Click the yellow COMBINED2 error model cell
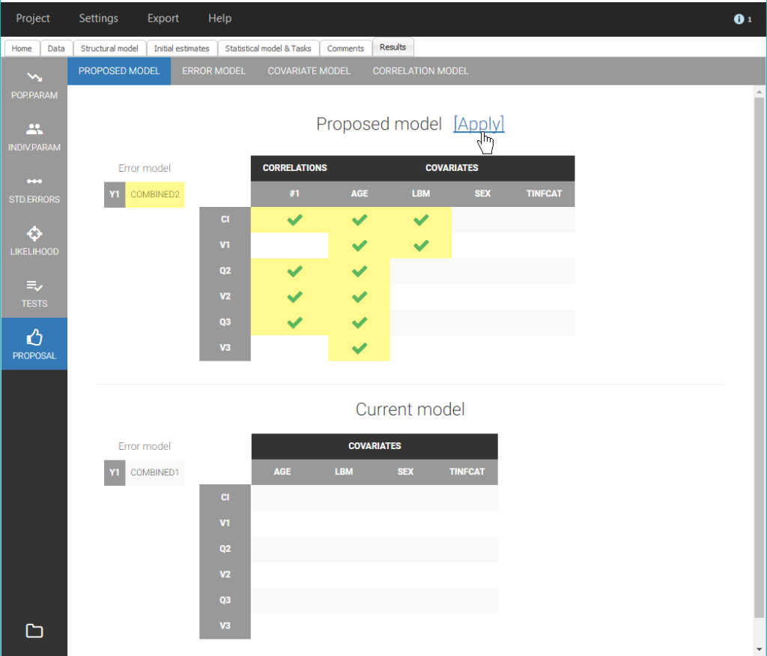The width and height of the screenshot is (767, 656). tap(154, 194)
